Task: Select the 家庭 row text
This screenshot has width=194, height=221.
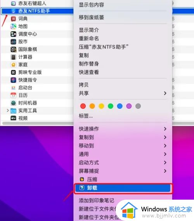Action: click(x=23, y=65)
